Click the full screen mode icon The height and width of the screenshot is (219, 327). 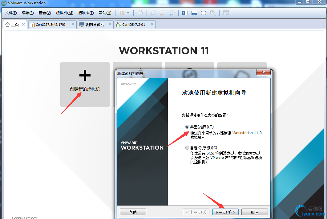point(204,13)
